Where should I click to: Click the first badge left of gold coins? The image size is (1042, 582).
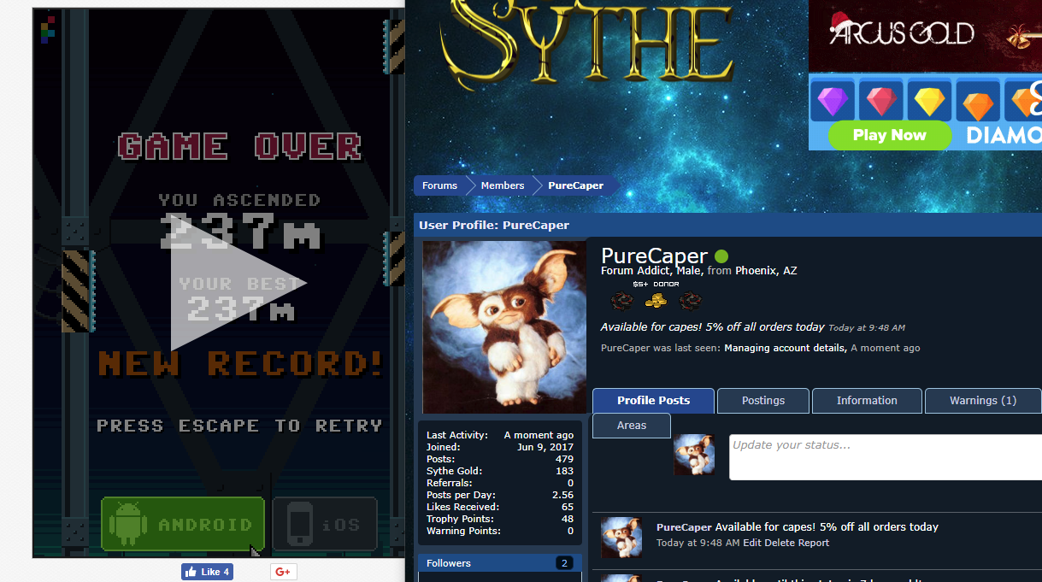point(621,300)
